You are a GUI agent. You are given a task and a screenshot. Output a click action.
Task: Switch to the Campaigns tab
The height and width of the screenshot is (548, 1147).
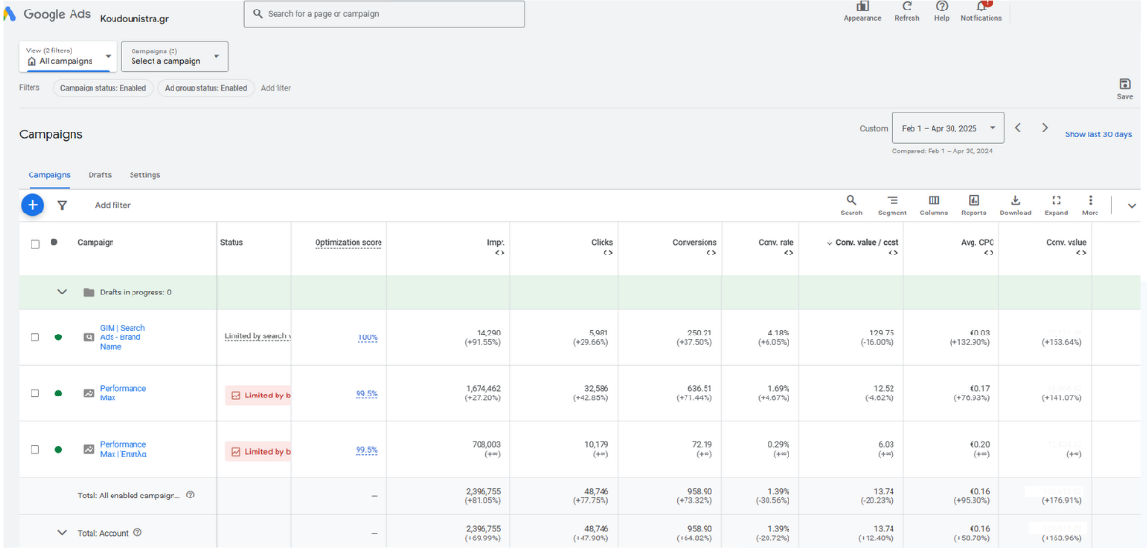pos(49,175)
